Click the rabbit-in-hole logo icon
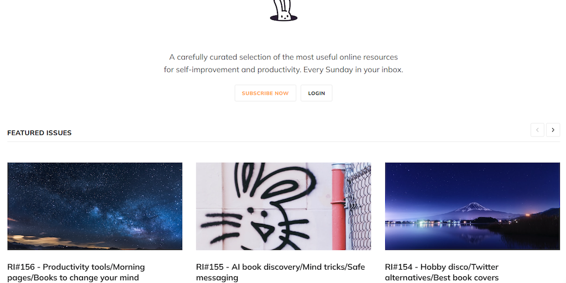This screenshot has width=566, height=283. [x=284, y=11]
